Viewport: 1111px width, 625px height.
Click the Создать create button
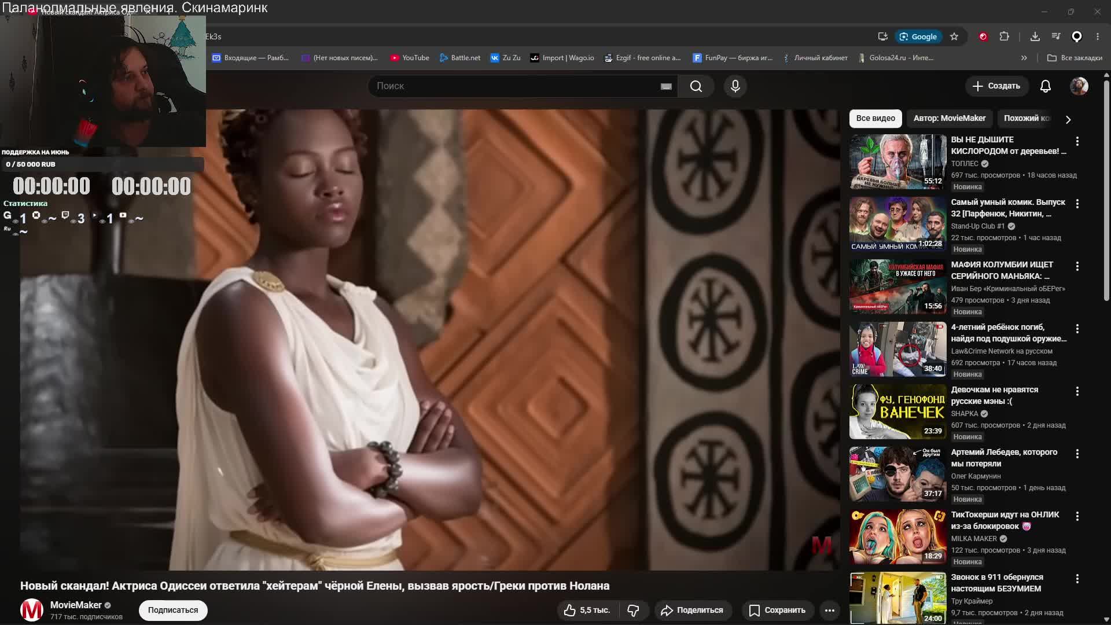(x=996, y=86)
